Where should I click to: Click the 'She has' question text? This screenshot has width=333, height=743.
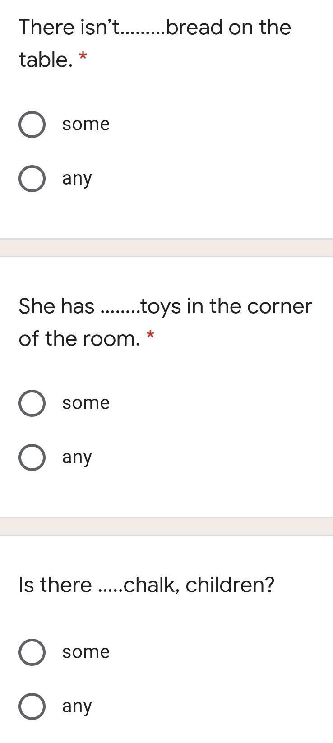[x=56, y=307]
